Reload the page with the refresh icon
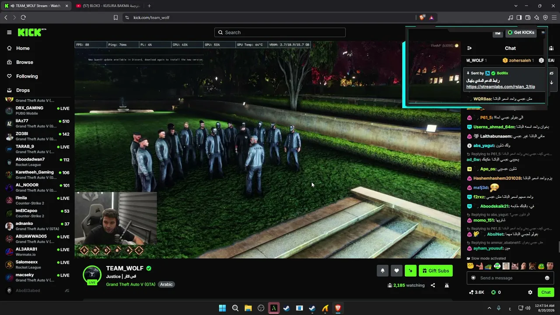560x315 pixels. (x=23, y=17)
